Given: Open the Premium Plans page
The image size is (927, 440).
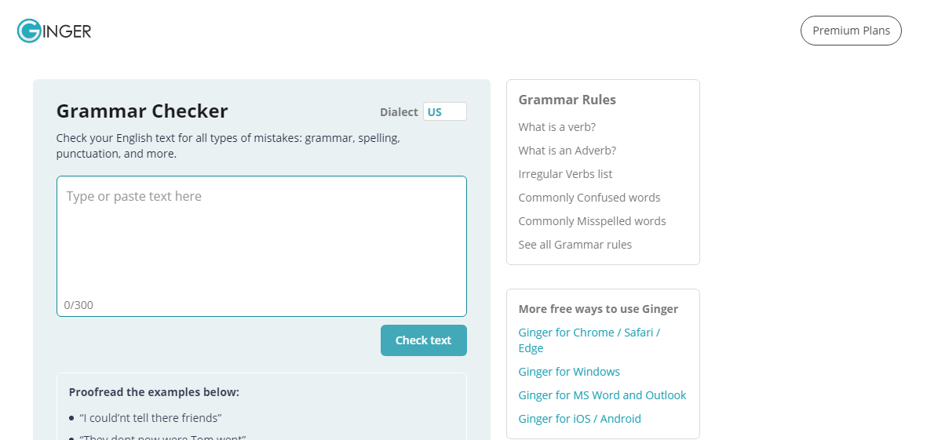Looking at the screenshot, I should pyautogui.click(x=851, y=31).
